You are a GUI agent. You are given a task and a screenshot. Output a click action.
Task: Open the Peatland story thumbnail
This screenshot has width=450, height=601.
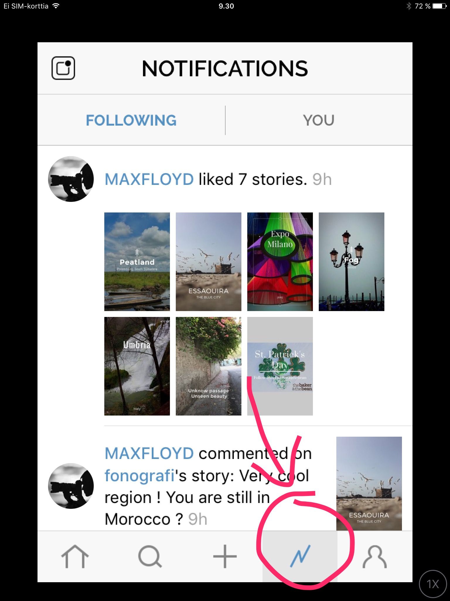coord(137,261)
